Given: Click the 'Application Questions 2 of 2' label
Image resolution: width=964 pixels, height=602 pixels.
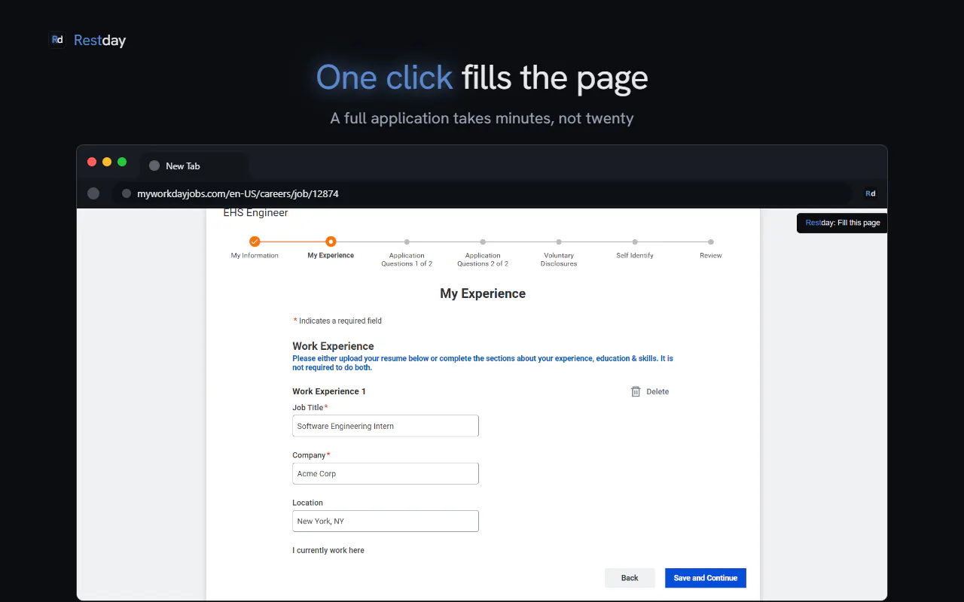Looking at the screenshot, I should coord(483,260).
